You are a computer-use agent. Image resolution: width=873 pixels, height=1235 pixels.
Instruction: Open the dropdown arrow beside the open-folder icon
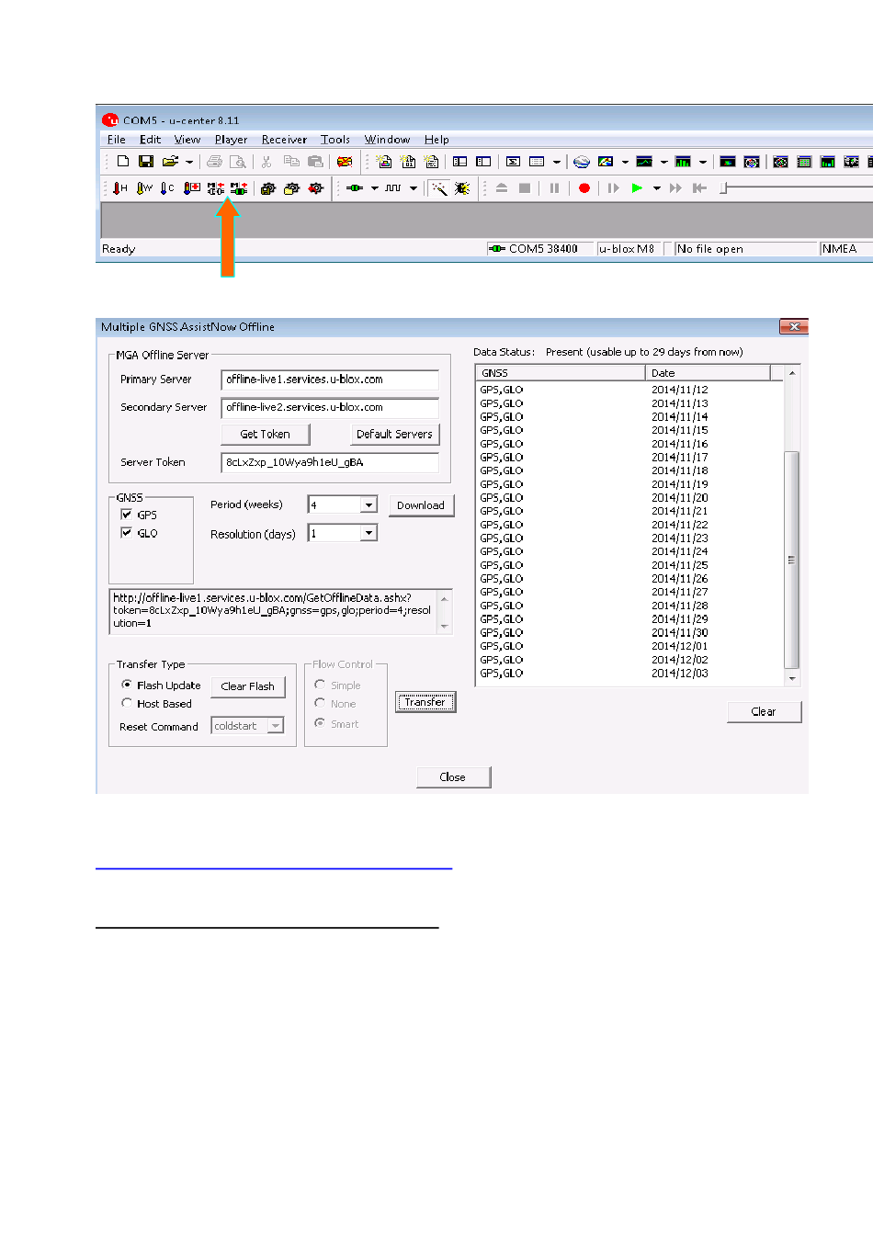189,162
